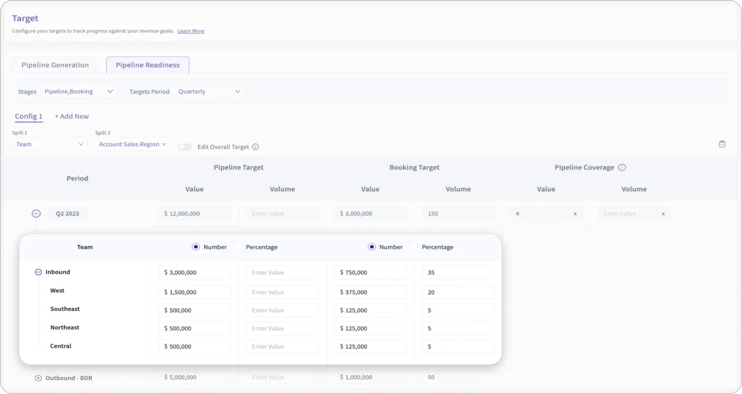Click Central pipeline value $500,000 field
Viewport: 742px width, 394px height.
tap(195, 346)
